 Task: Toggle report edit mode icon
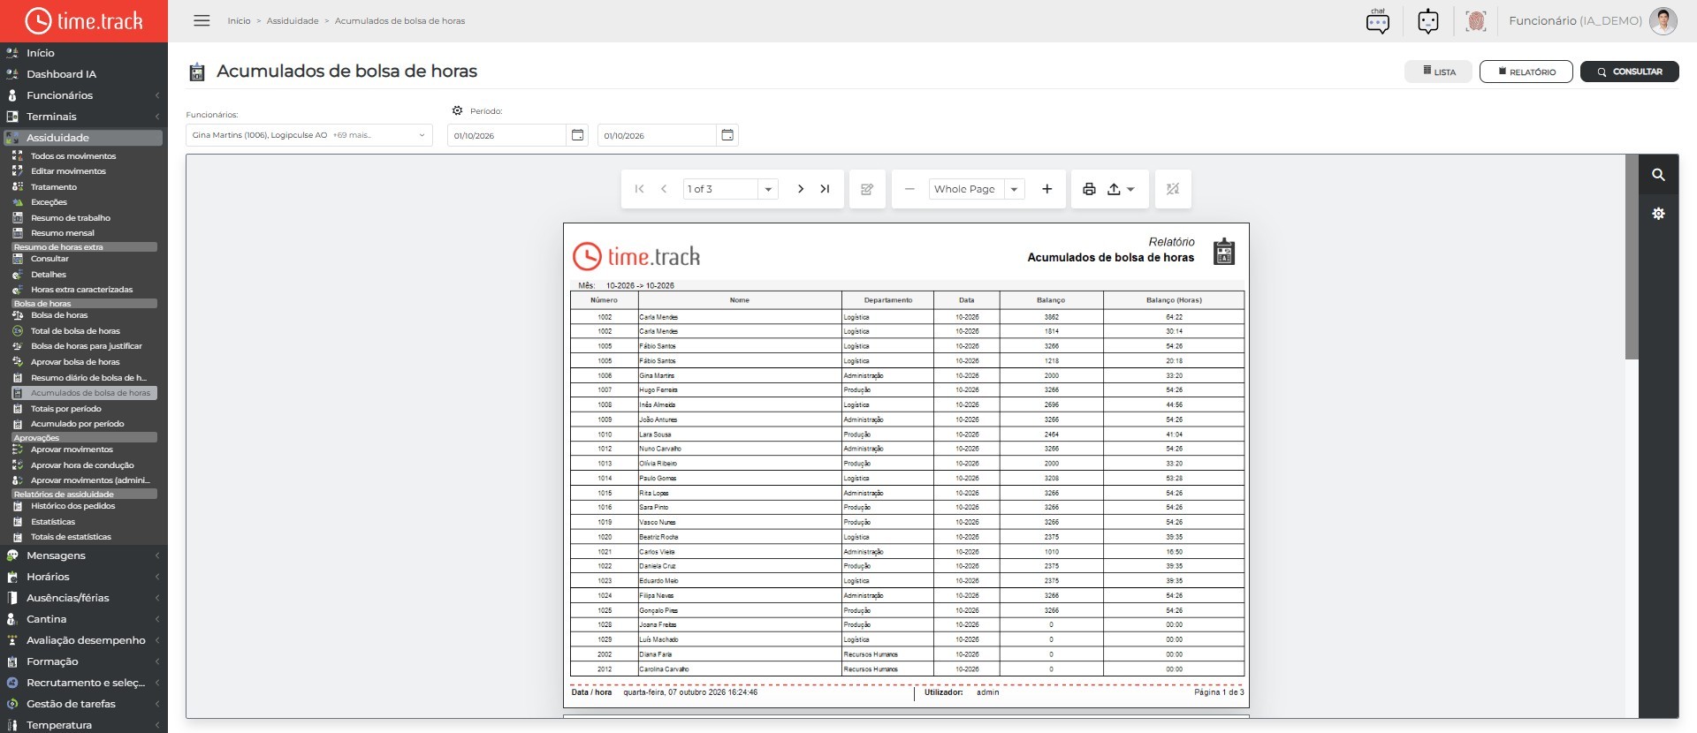(x=867, y=189)
